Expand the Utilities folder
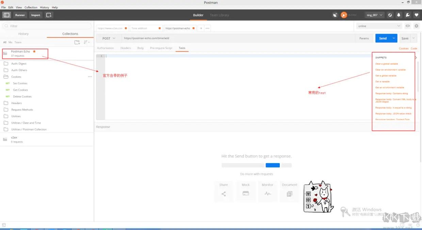This screenshot has height=230, width=422. pyautogui.click(x=16, y=116)
